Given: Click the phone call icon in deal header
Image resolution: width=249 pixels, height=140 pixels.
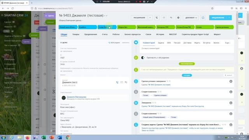Looking at the screenshot, I should coord(157,17).
